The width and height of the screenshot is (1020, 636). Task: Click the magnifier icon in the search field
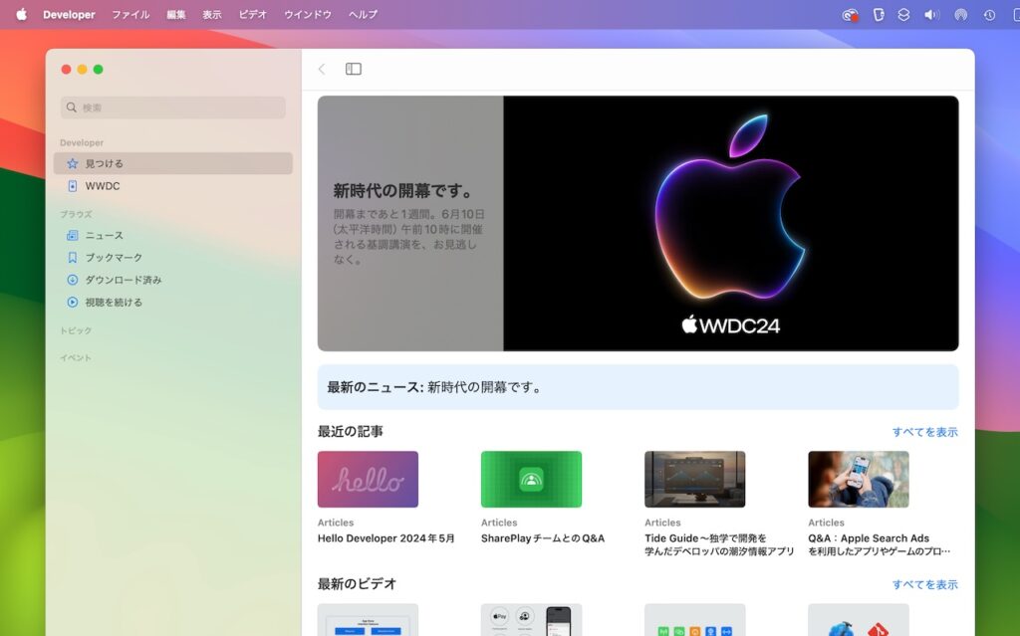(71, 106)
